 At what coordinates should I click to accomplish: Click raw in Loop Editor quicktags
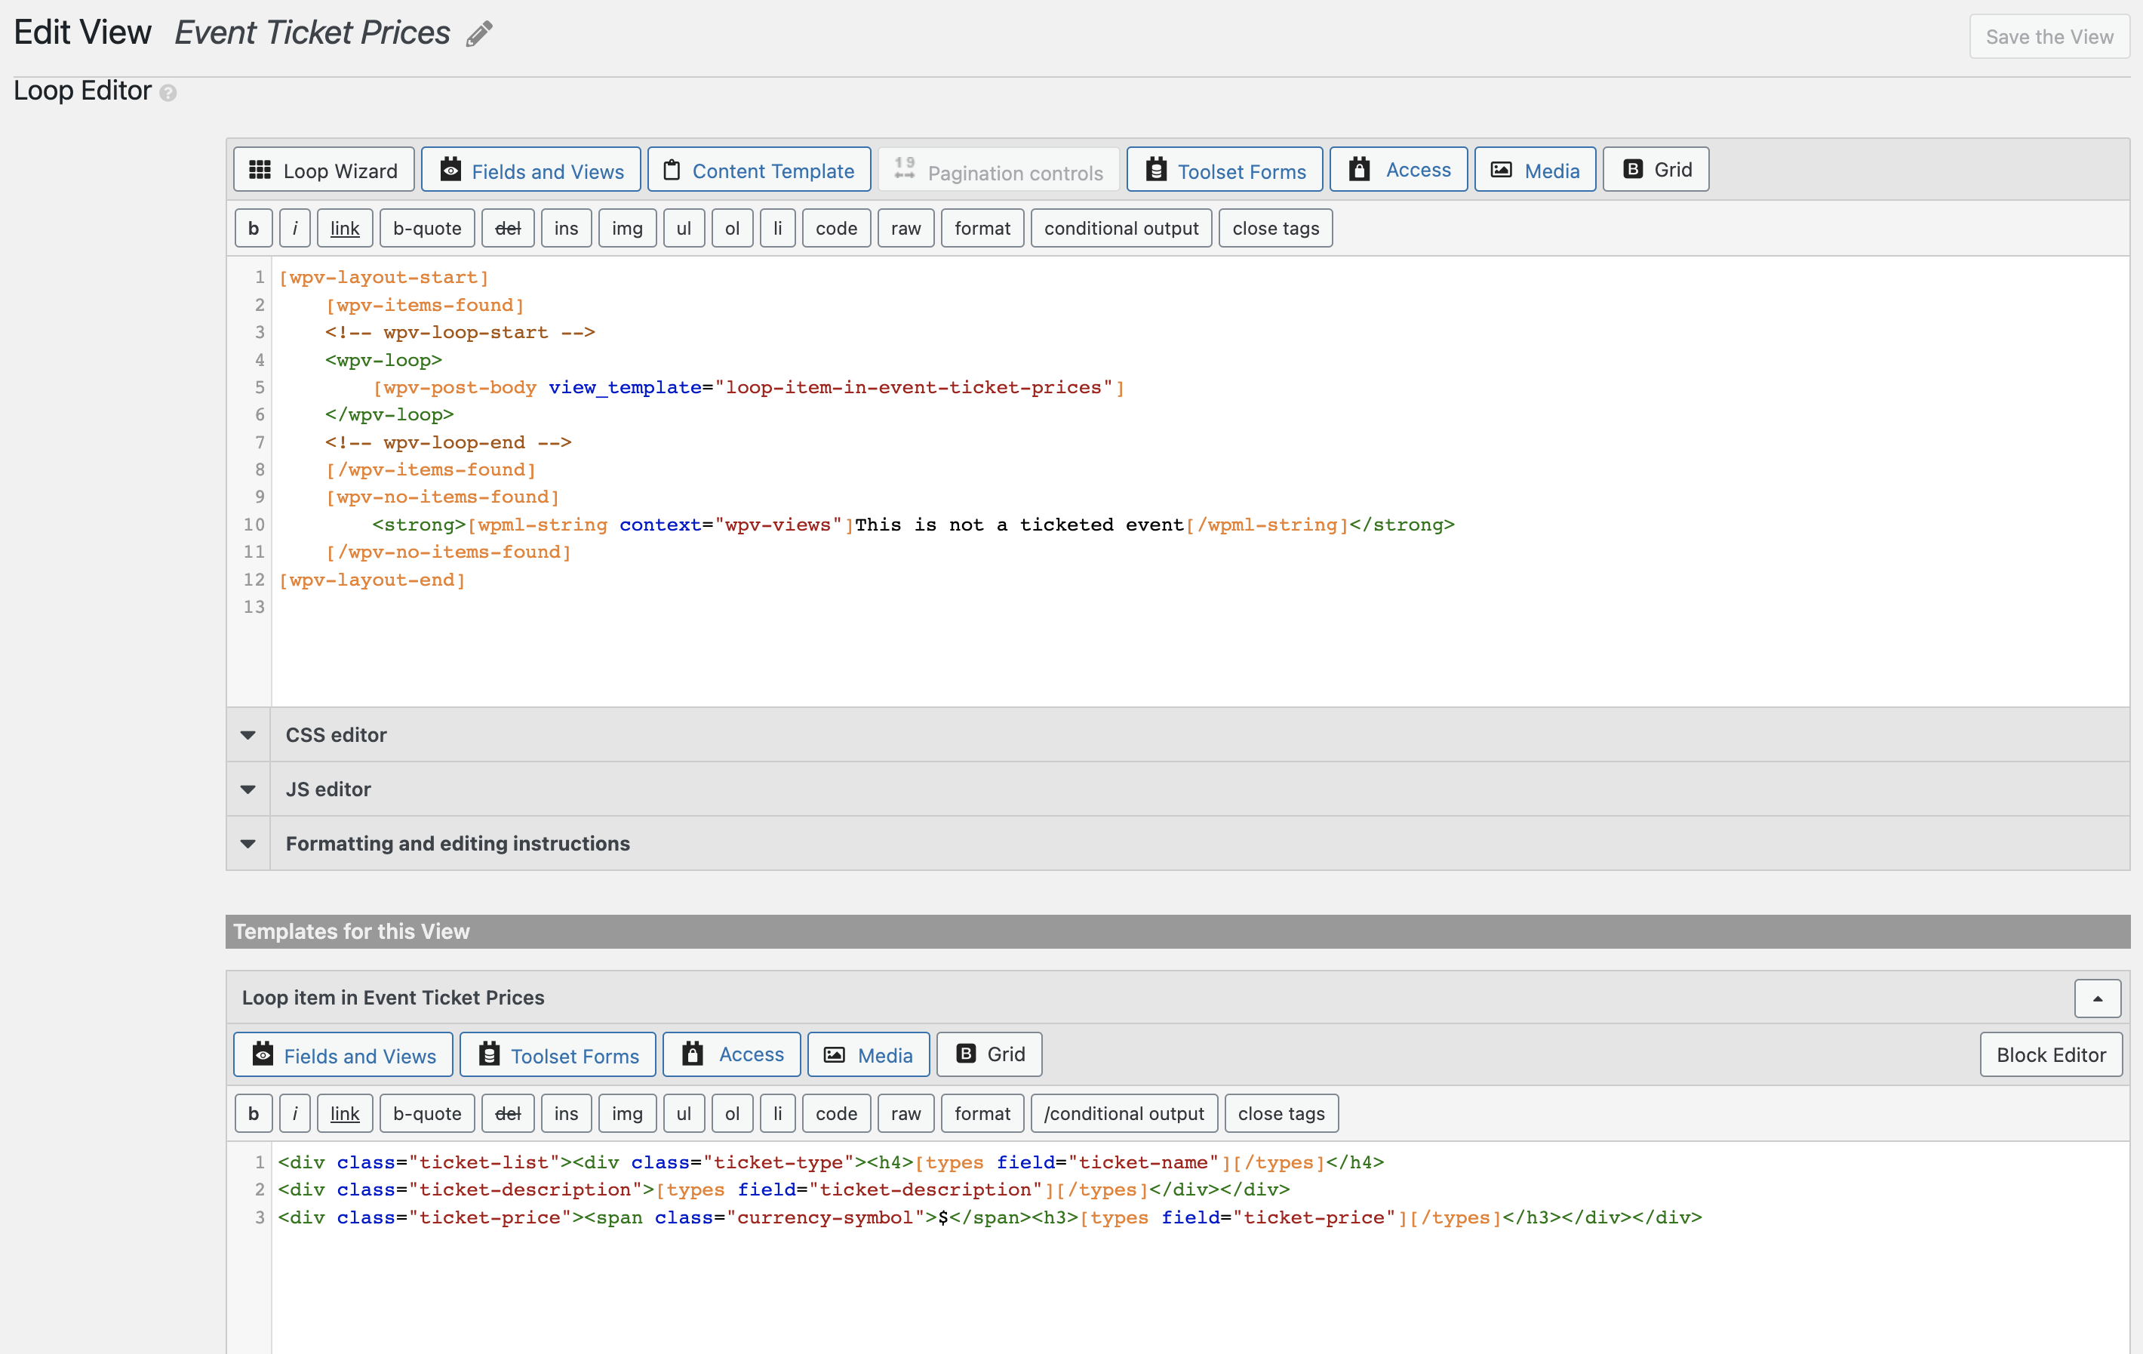click(x=906, y=228)
